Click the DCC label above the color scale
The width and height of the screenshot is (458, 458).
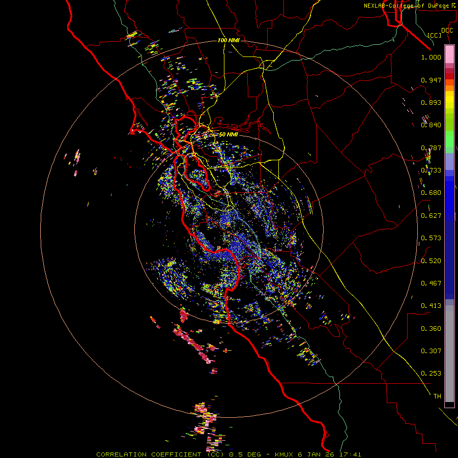click(x=447, y=31)
